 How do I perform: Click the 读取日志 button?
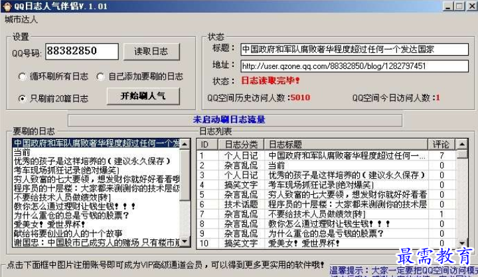click(x=151, y=52)
